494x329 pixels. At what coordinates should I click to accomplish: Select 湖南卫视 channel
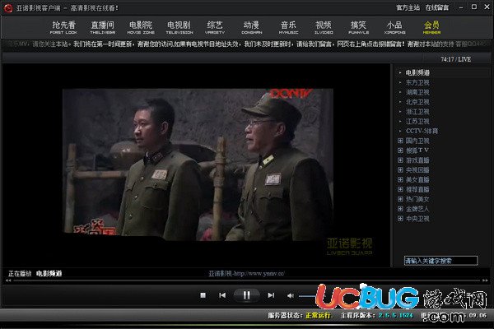(417, 92)
